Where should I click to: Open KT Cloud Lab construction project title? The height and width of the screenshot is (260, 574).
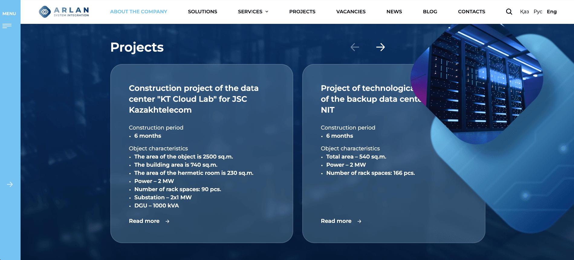pos(194,99)
